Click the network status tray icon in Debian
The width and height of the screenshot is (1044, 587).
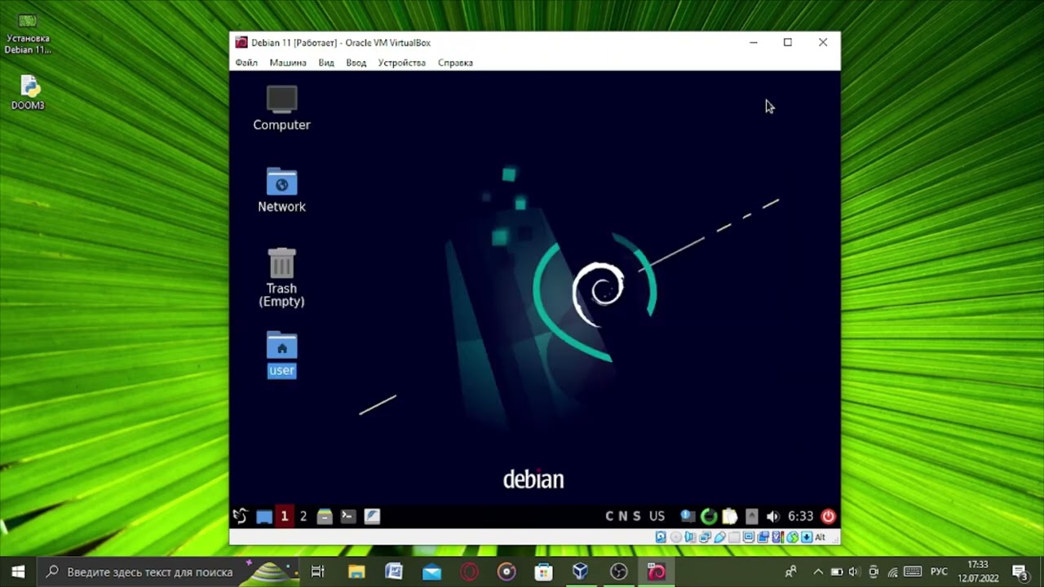click(688, 516)
